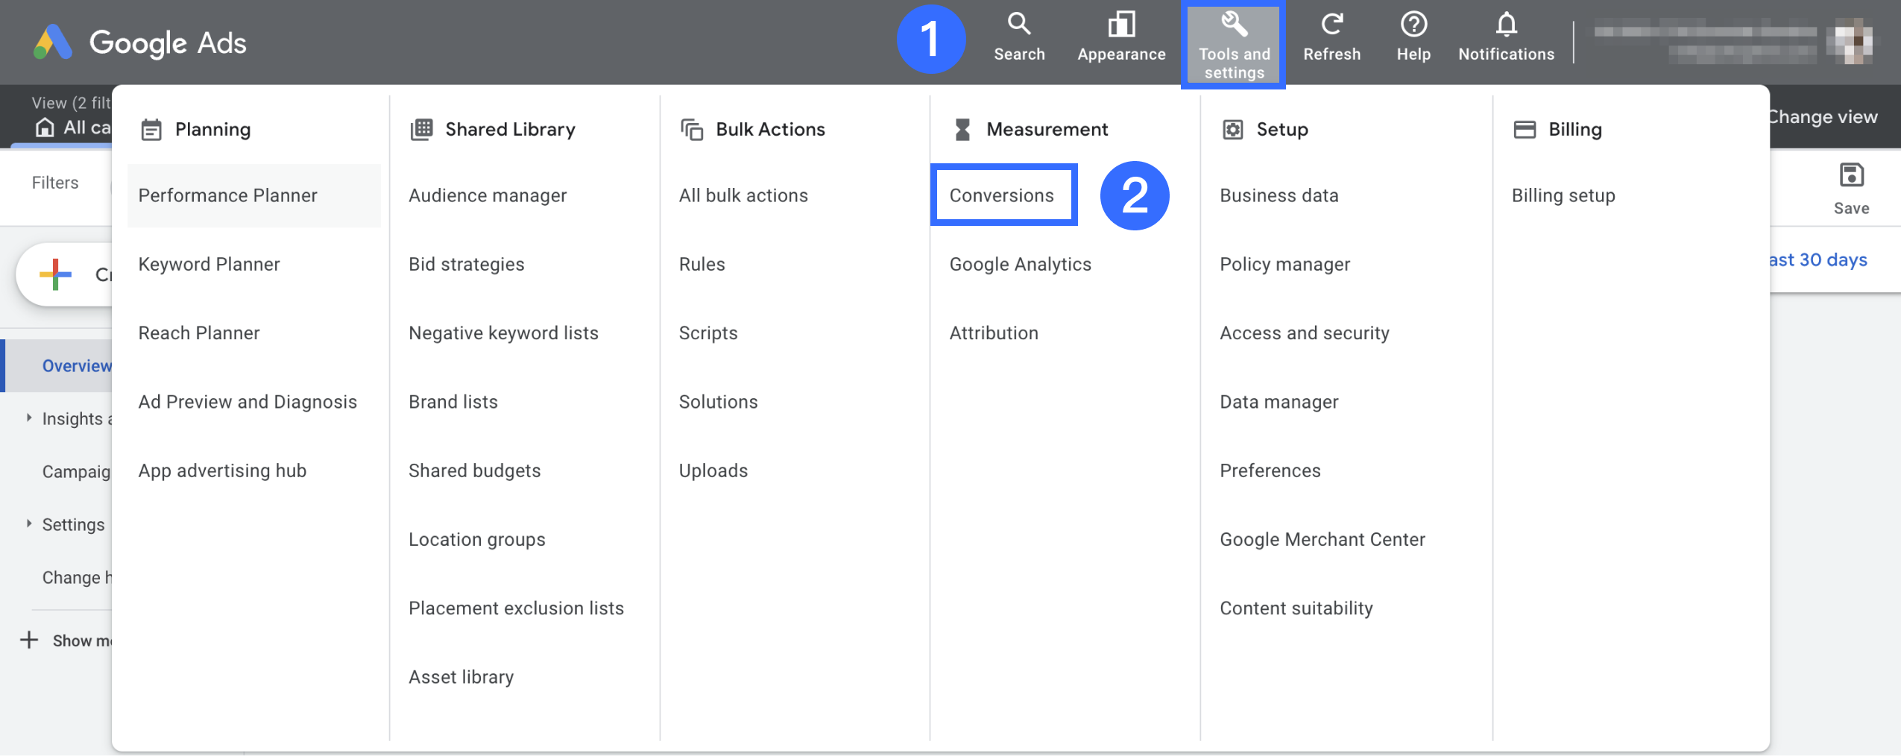This screenshot has width=1901, height=756.
Task: Click Change view button
Action: pos(1823,116)
